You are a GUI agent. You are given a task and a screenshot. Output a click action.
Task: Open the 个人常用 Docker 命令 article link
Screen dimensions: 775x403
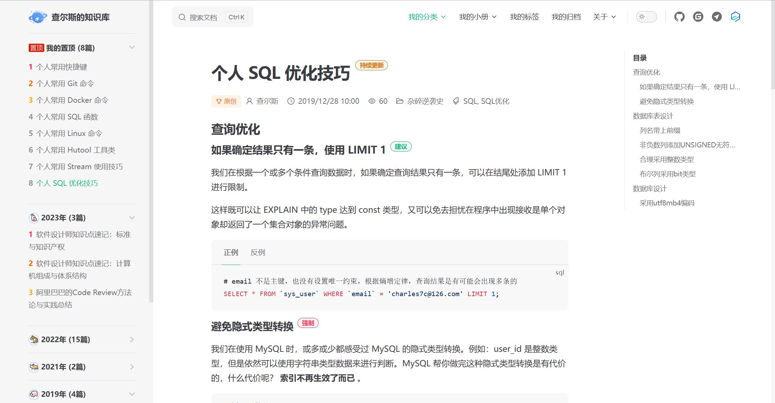(x=72, y=100)
